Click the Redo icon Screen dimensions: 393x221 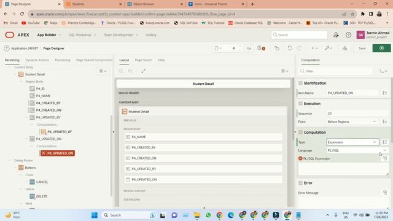[299, 48]
